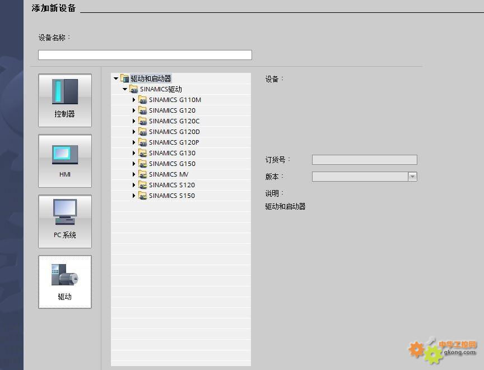Select SINAMICS G120C in the tree
This screenshot has width=484, height=370.
[x=174, y=121]
